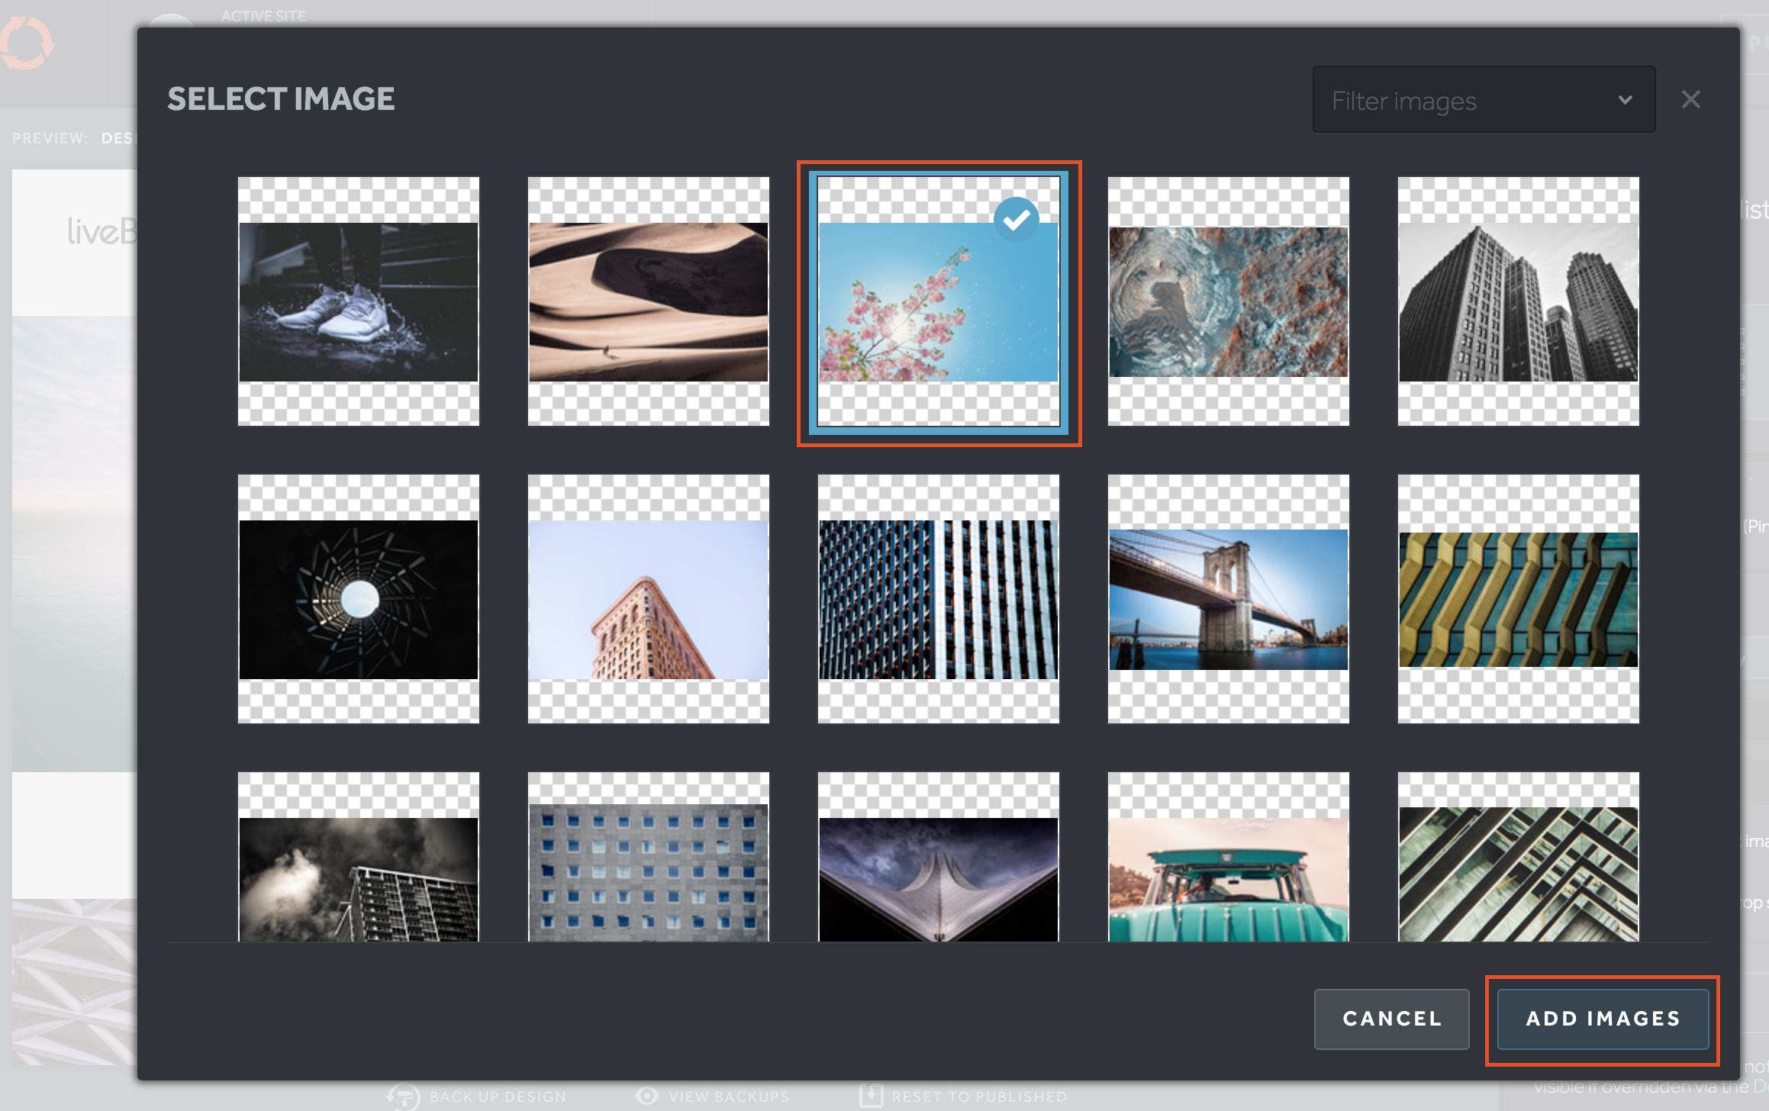Click the ADD IMAGES button
This screenshot has height=1111, width=1769.
1603,1019
